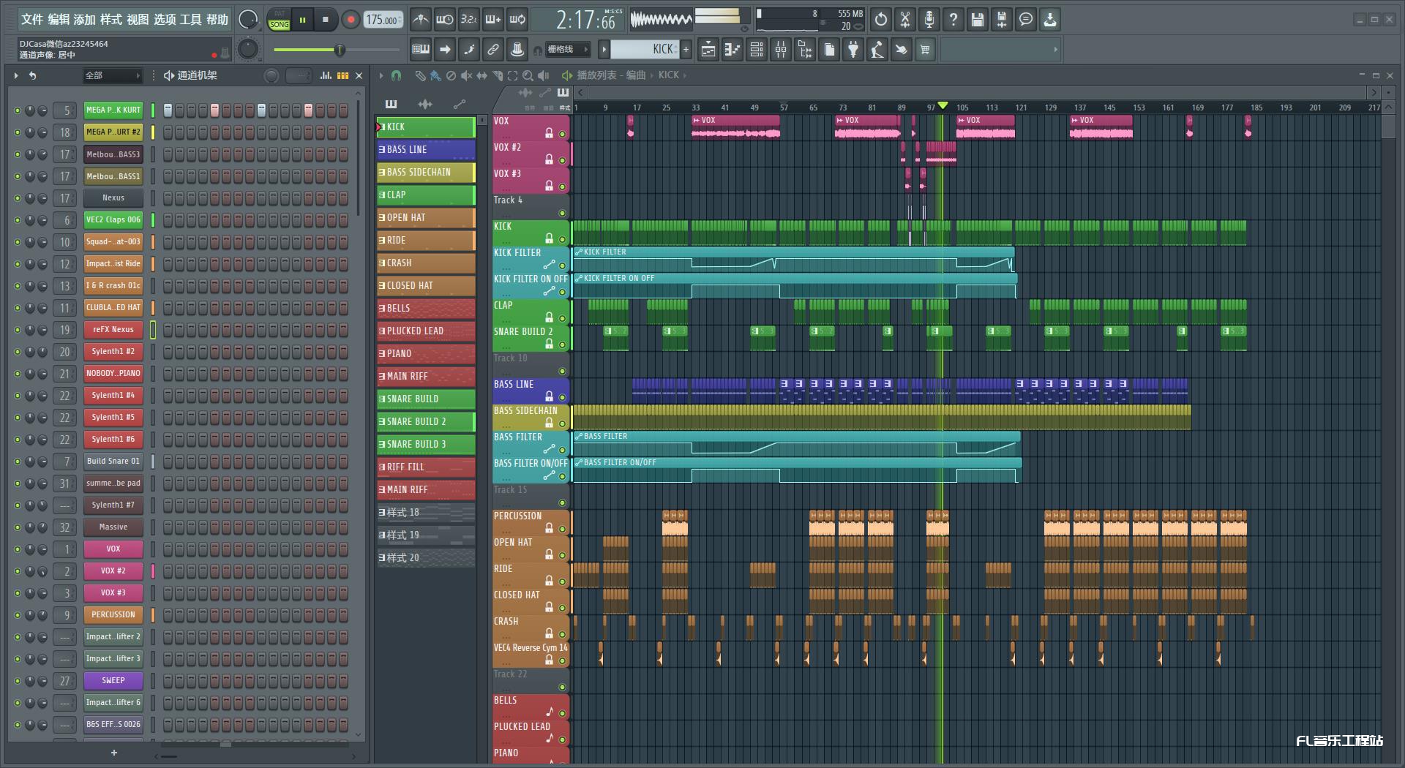Open the plugin picker plug icon

coord(853,50)
